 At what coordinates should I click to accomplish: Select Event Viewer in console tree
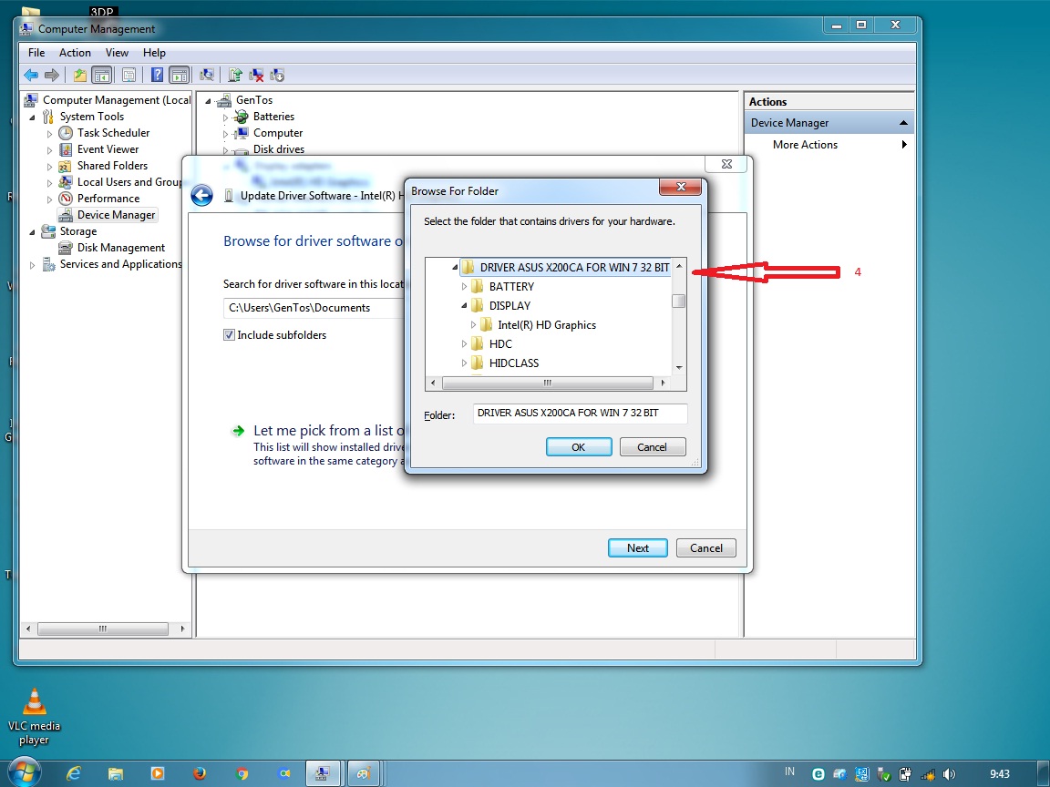click(108, 149)
